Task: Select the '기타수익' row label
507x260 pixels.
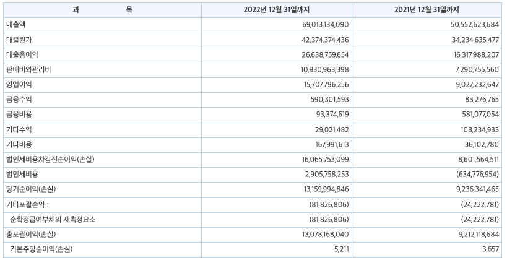Action: (x=19, y=129)
